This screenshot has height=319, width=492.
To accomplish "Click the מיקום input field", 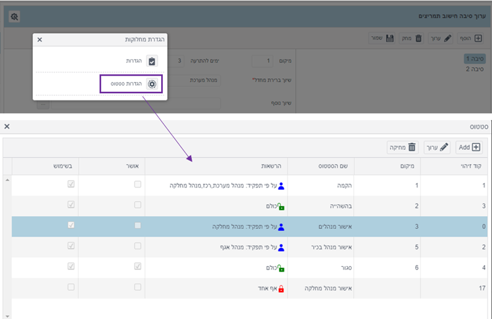I will (262, 61).
